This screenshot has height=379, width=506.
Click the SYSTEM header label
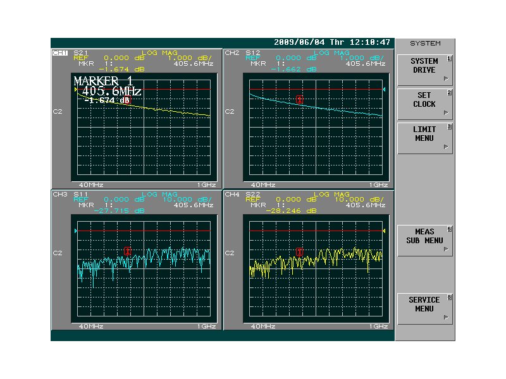[x=425, y=43]
